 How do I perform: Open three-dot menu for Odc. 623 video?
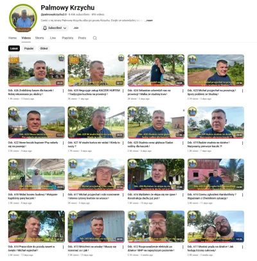[x=242, y=91]
